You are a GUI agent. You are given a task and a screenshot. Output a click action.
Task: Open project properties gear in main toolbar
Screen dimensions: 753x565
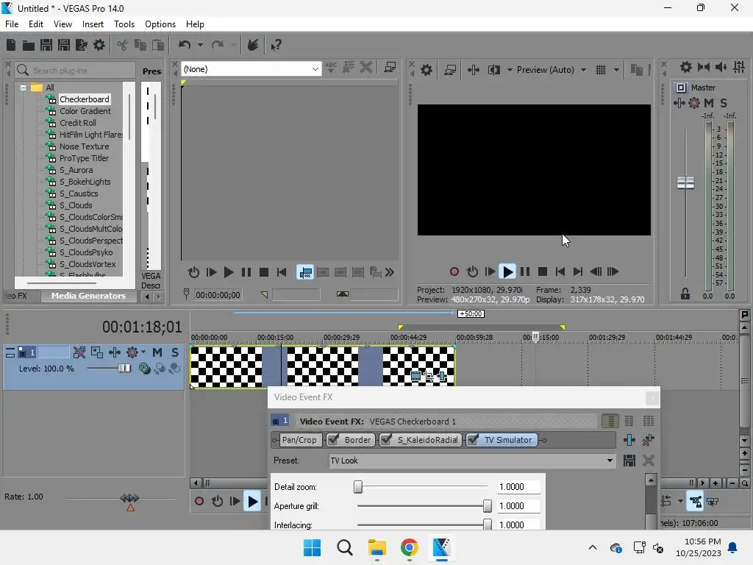[99, 45]
